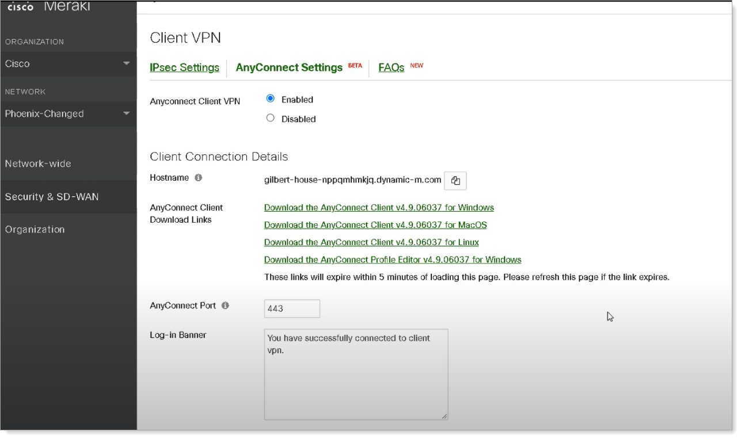Expand the Cisco organization dropdown
Image resolution: width=741 pixels, height=439 pixels.
click(68, 64)
